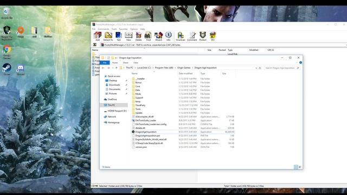Click the Delete icon in WinRAR toolbar
The height and width of the screenshot is (195, 347).
(139, 36)
